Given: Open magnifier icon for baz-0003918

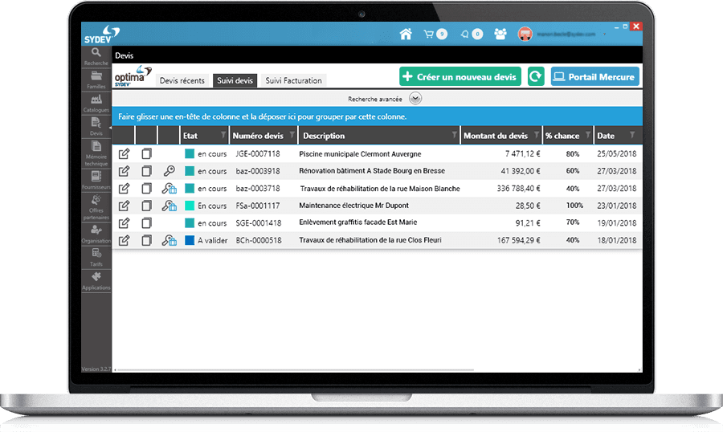Looking at the screenshot, I should click(x=170, y=171).
